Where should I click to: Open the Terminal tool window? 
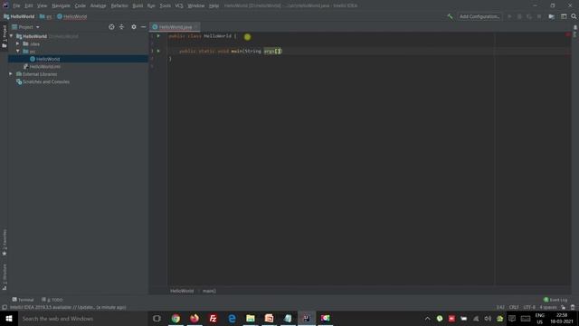click(23, 300)
